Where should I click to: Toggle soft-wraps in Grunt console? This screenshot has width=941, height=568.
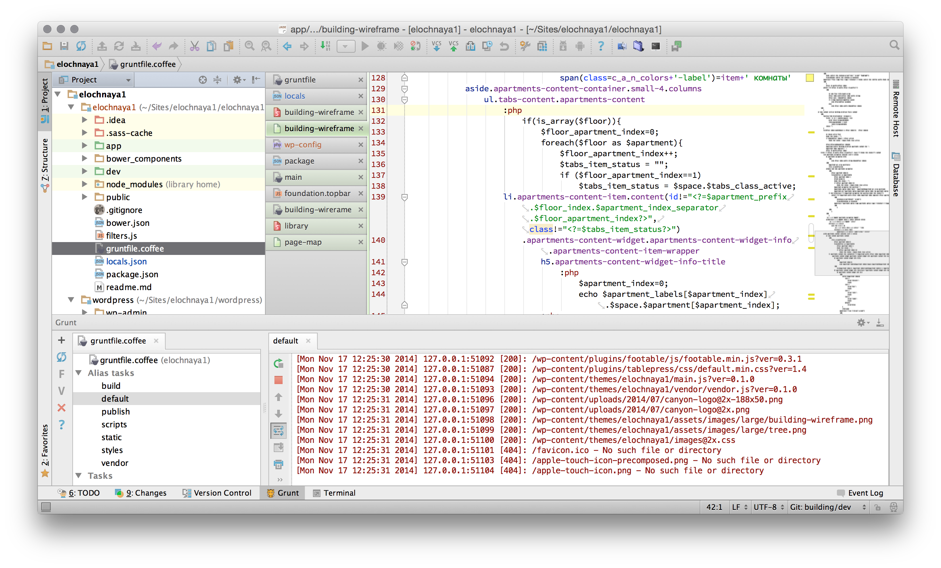pyautogui.click(x=279, y=431)
